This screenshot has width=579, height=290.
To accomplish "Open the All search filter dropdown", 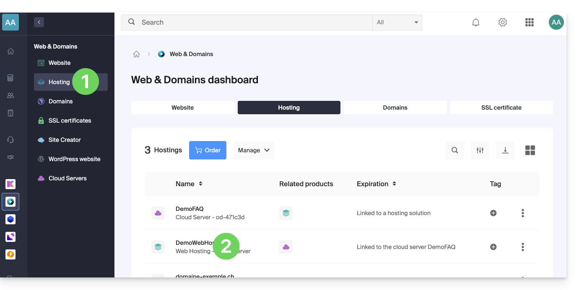I will [x=397, y=23].
